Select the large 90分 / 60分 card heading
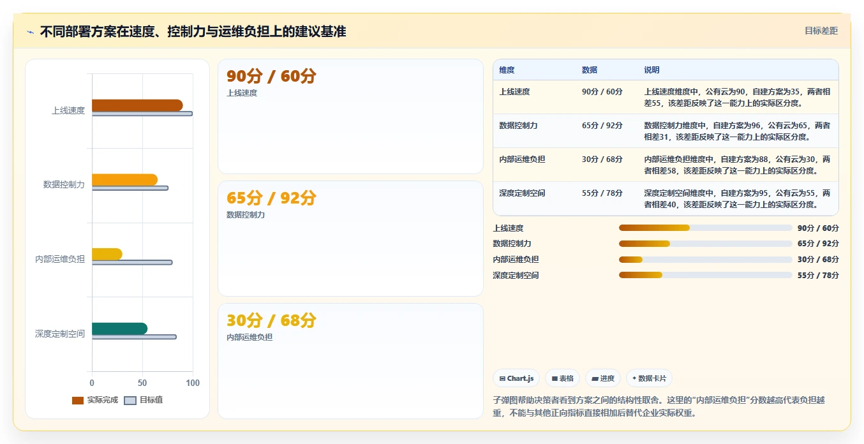Screen dimensions: 864x444 pyautogui.click(x=272, y=77)
